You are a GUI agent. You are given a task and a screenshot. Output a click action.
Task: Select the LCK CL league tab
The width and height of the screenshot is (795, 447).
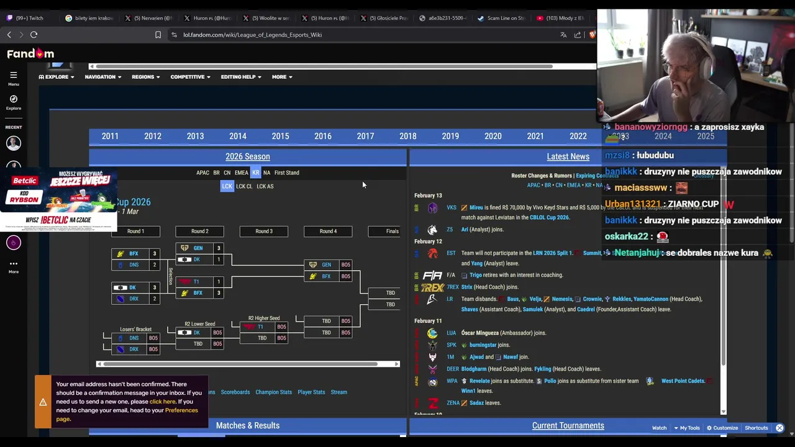tap(244, 186)
